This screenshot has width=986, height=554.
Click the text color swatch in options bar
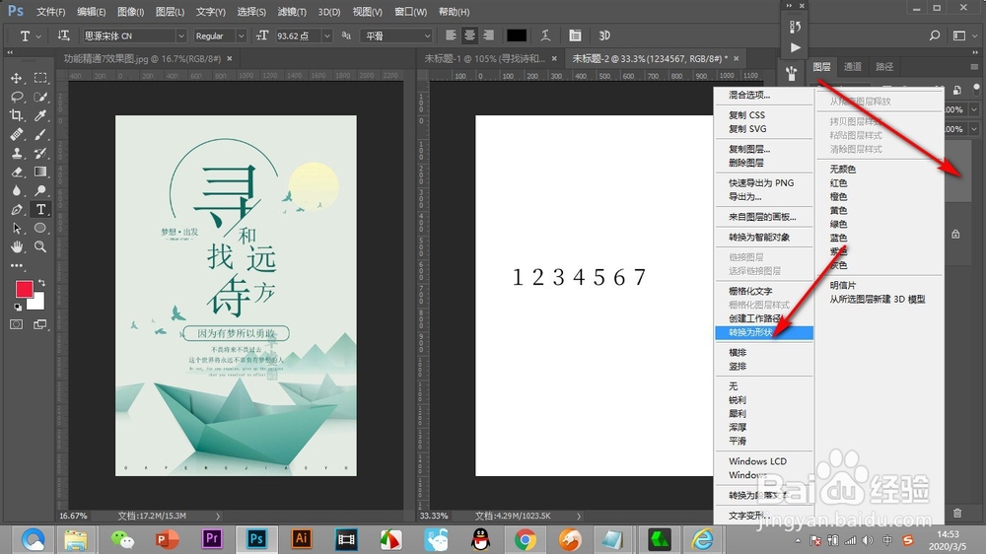(517, 35)
